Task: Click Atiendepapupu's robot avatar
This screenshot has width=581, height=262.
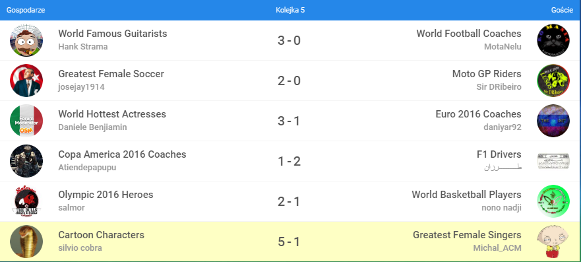Action: pyautogui.click(x=26, y=161)
